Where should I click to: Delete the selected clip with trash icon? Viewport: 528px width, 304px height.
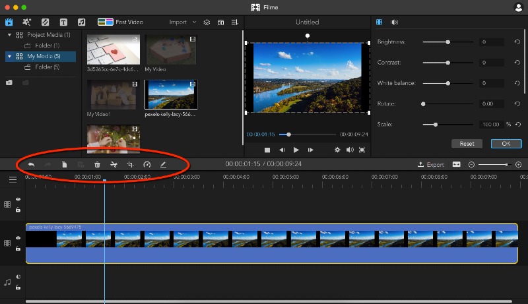point(97,164)
